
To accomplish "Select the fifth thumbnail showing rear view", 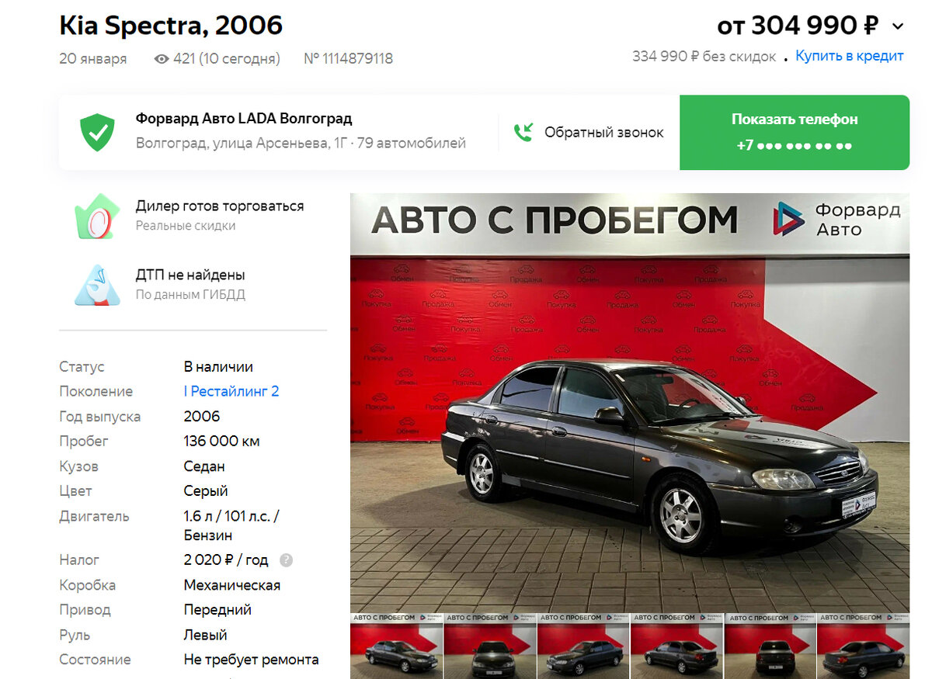I will (770, 646).
